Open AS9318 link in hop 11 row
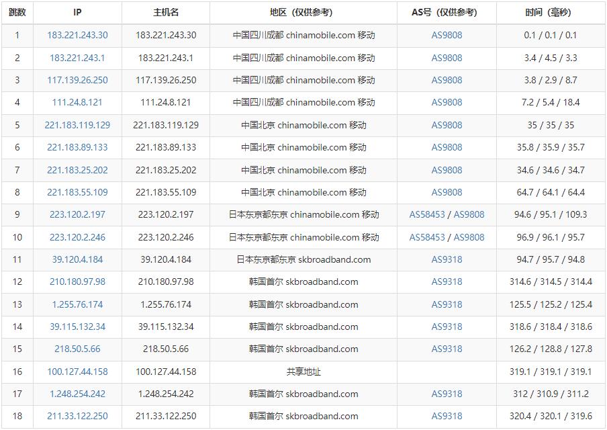The width and height of the screenshot is (607, 430). tap(447, 259)
